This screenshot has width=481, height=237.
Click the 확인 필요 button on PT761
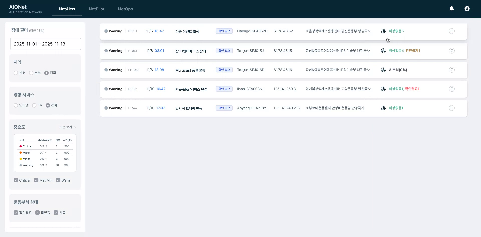click(224, 31)
